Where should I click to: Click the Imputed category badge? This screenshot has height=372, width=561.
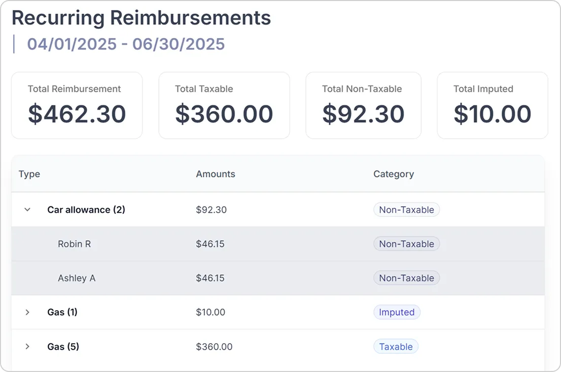(397, 312)
